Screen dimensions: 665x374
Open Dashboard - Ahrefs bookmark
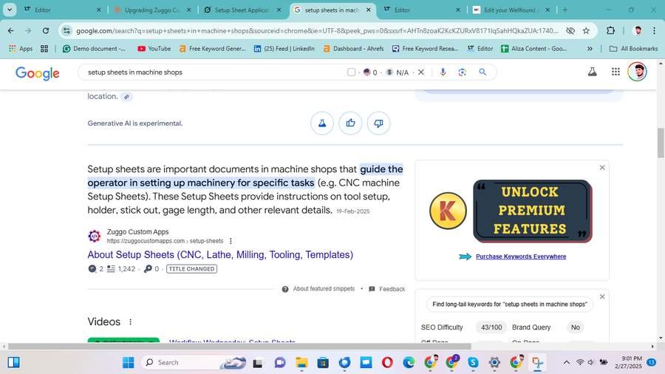(x=353, y=49)
